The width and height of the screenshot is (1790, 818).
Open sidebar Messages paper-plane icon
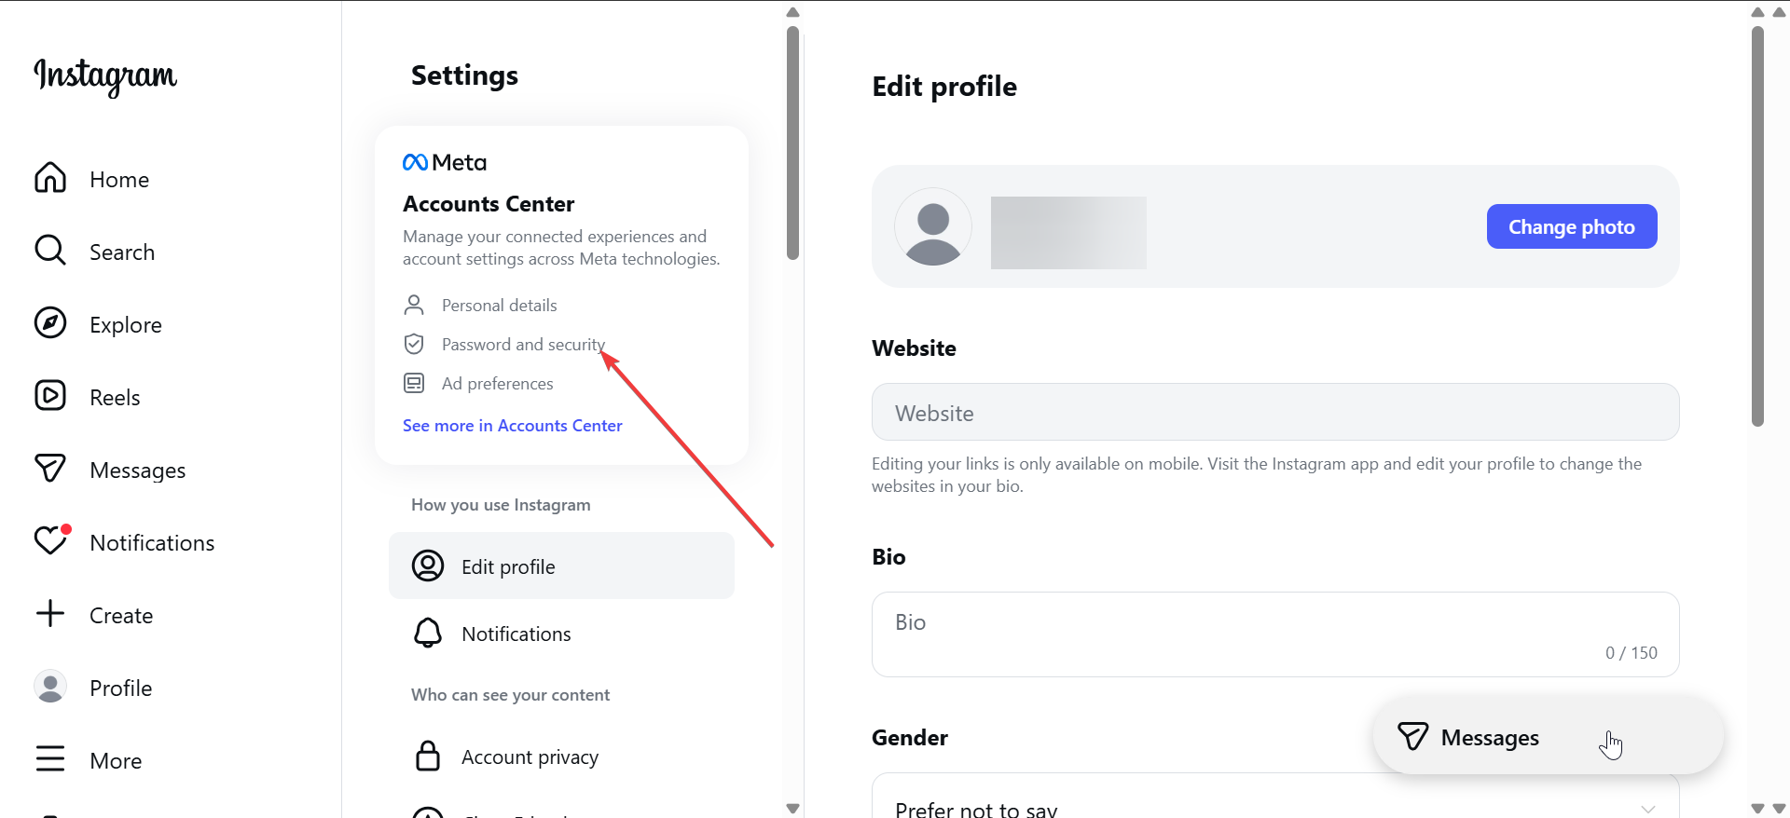coord(50,469)
